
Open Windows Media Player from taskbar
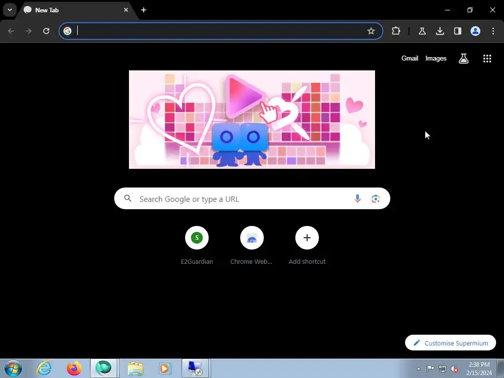pos(165,368)
